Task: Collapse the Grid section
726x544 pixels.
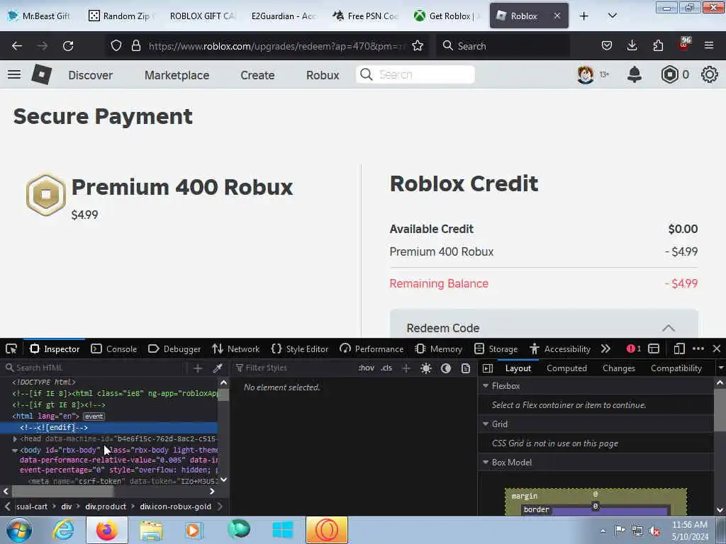Action: point(486,424)
